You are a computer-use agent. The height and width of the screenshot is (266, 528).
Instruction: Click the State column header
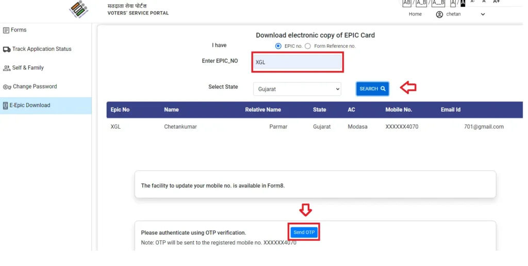(x=319, y=110)
